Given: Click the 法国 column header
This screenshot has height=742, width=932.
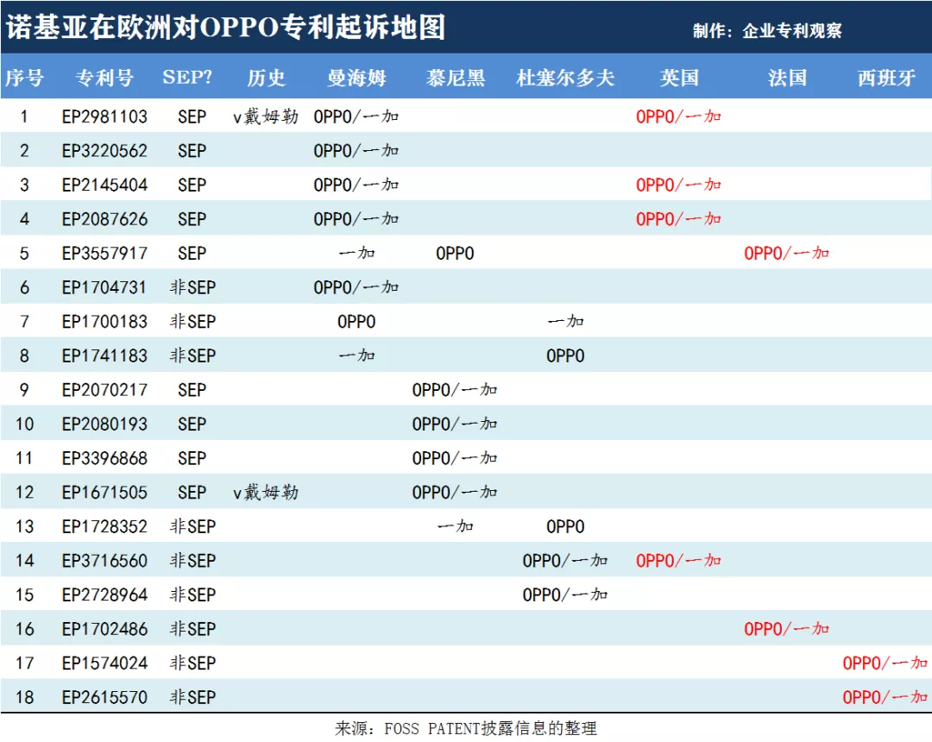Looking at the screenshot, I should (787, 78).
